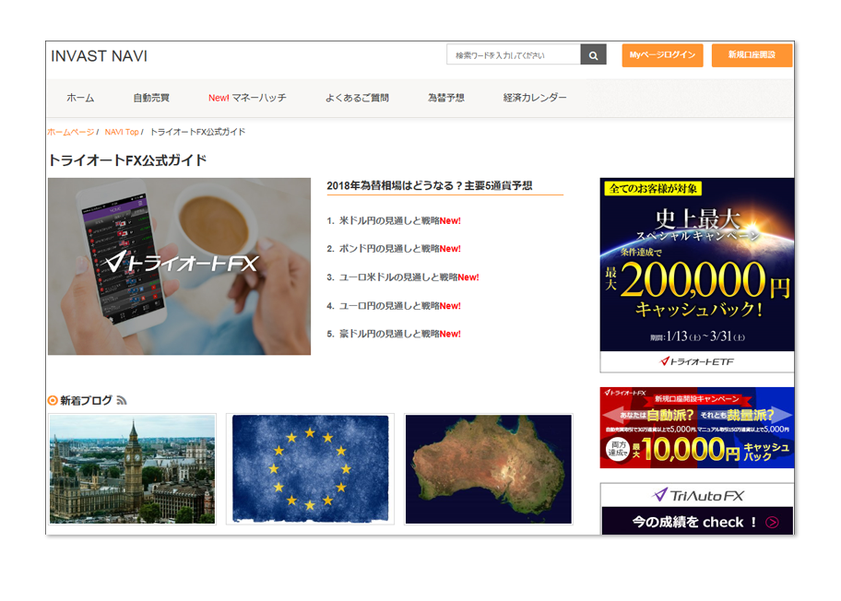Open the EU flag blog thumbnail
841x601 pixels.
310,469
